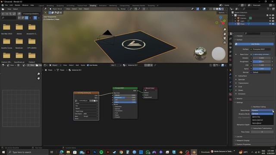Hide the Light with eye icon
The image size is (276, 155).
[270, 21]
